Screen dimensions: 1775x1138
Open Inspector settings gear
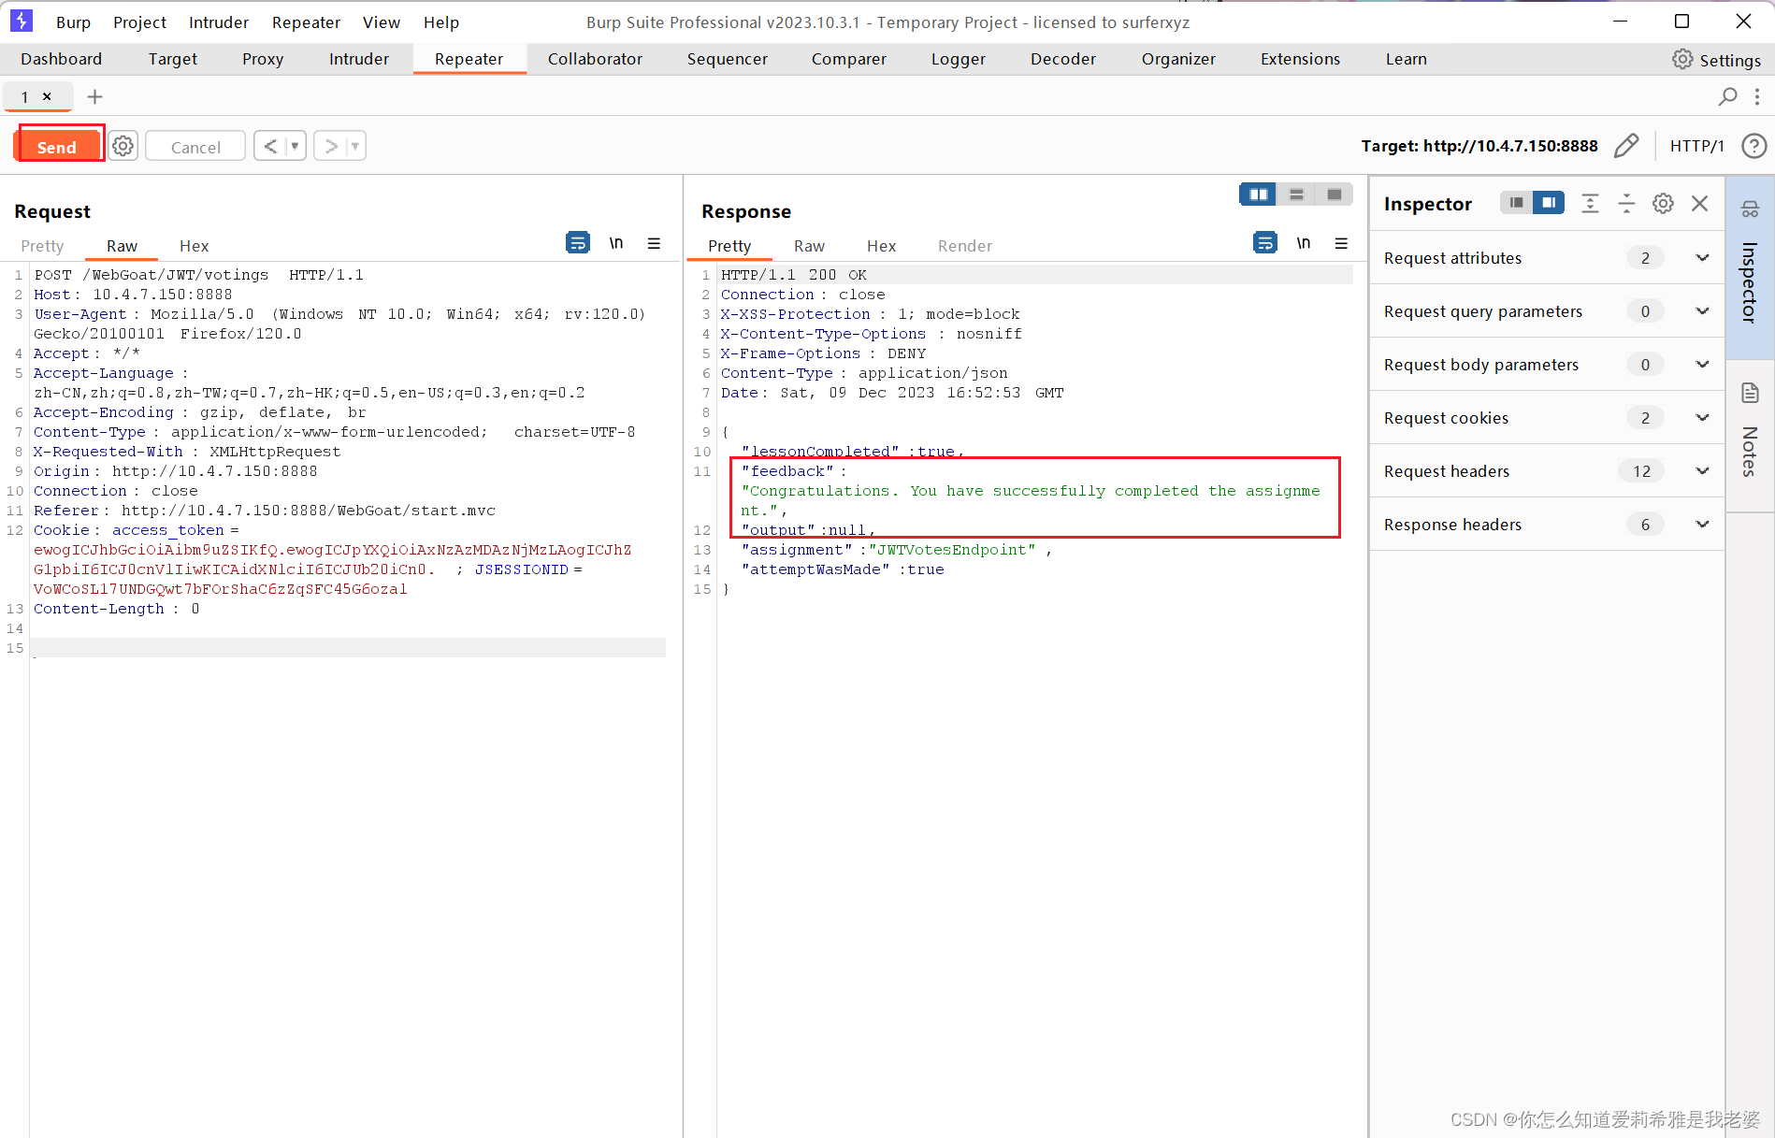pos(1663,203)
